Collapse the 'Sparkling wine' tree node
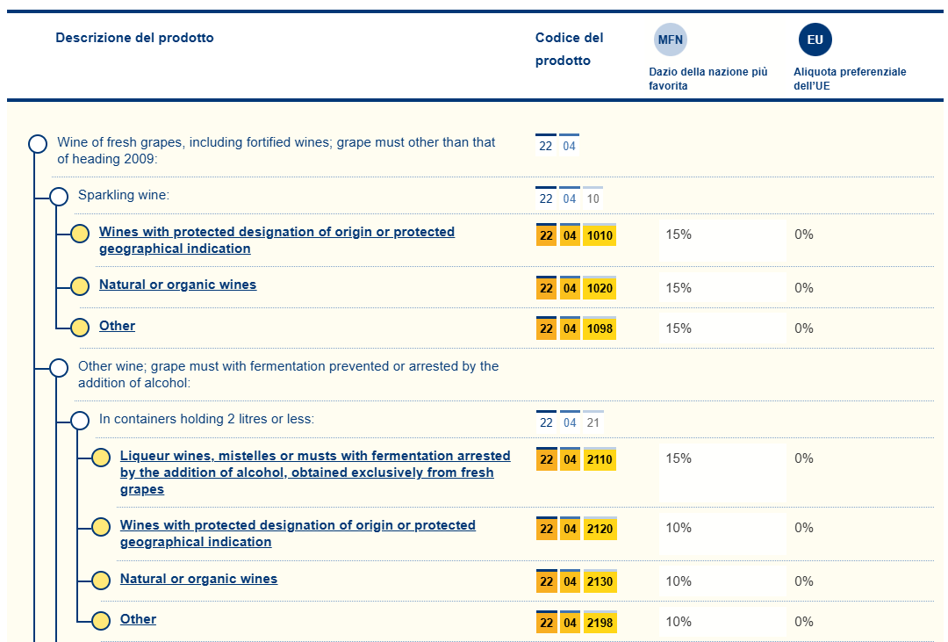The height and width of the screenshot is (642, 948). pos(59,197)
